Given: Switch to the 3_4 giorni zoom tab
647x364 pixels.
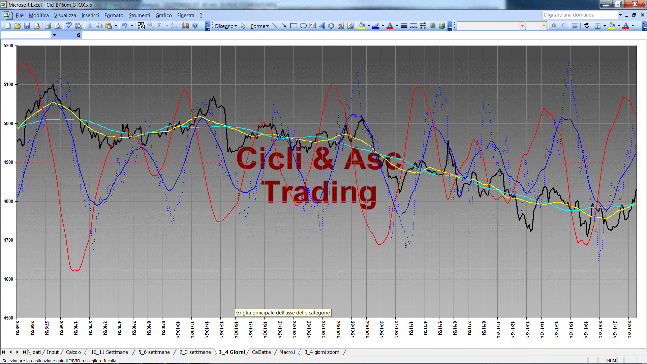Looking at the screenshot, I should pos(322,352).
